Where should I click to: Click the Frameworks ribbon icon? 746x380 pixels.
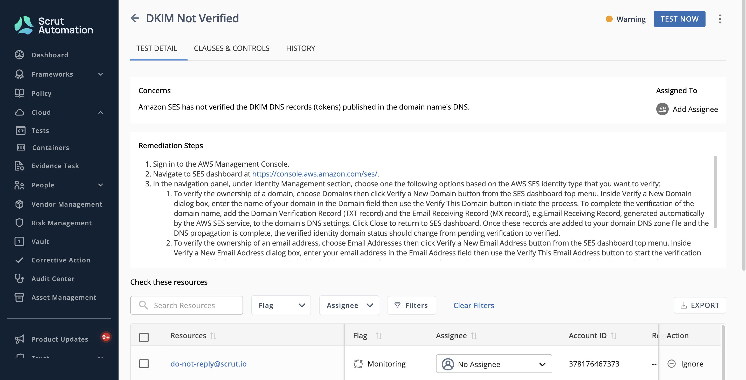coord(19,74)
